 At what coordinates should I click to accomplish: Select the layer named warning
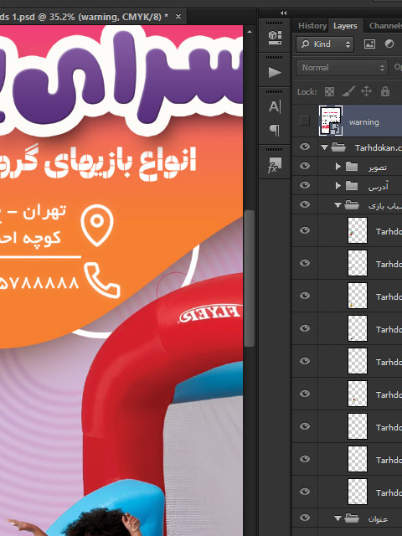click(x=363, y=122)
